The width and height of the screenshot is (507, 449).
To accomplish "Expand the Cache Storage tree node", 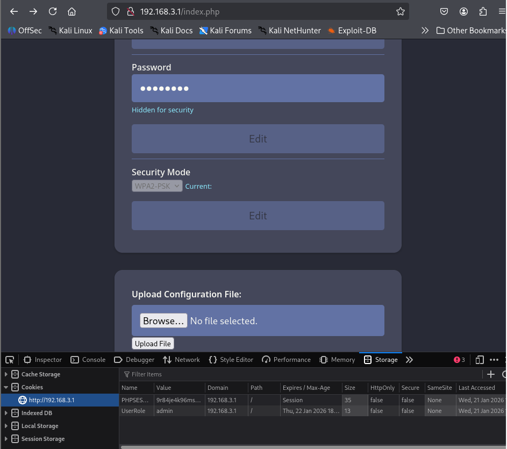I will click(x=6, y=374).
